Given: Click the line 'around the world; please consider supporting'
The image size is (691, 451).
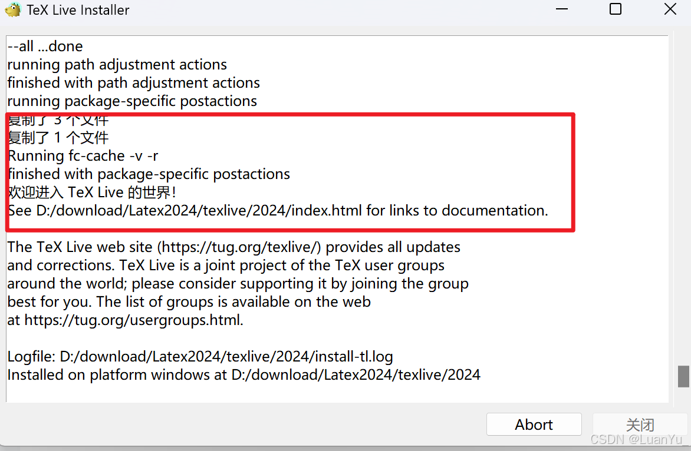Looking at the screenshot, I should (x=238, y=284).
